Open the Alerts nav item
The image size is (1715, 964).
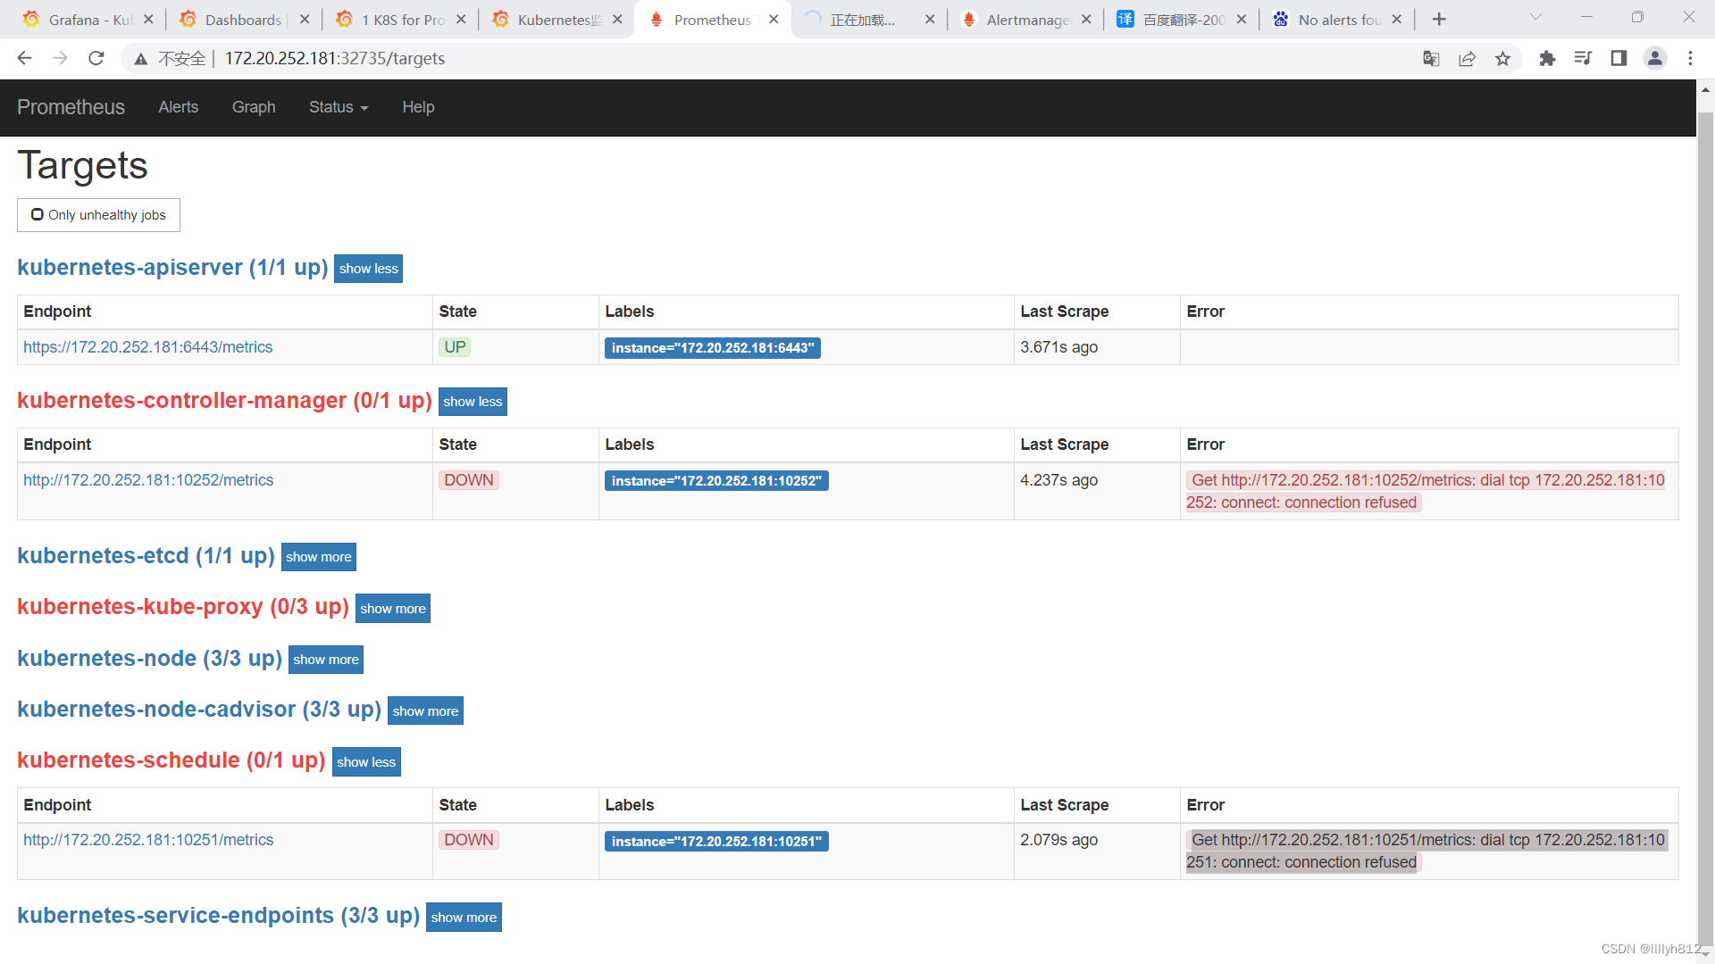click(178, 107)
